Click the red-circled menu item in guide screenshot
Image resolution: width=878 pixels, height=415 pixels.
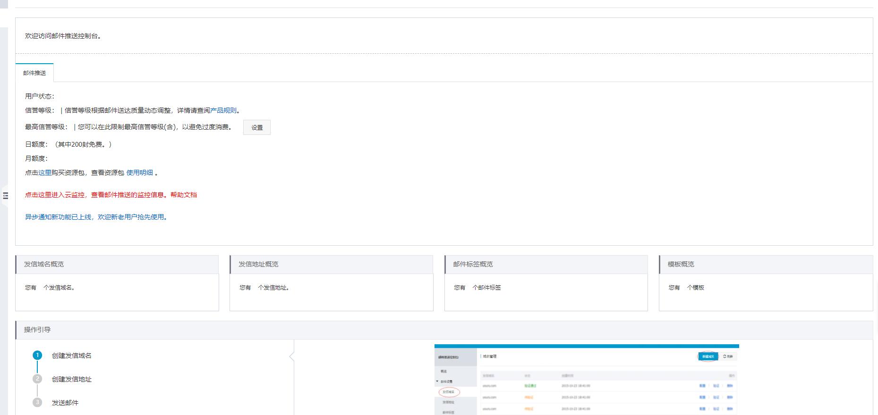point(449,392)
